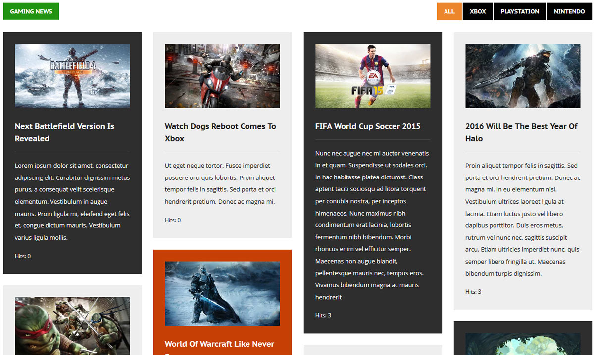The height and width of the screenshot is (355, 594).
Task: Click the 'Ut eget neque tortor' paragraph
Action: click(x=221, y=183)
